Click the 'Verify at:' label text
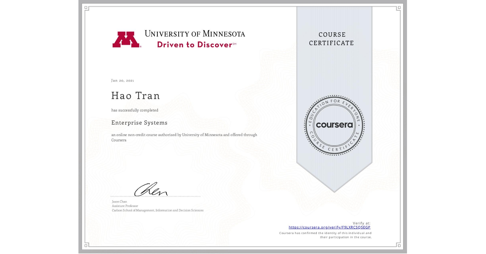The height and width of the screenshot is (254, 486). point(361,223)
